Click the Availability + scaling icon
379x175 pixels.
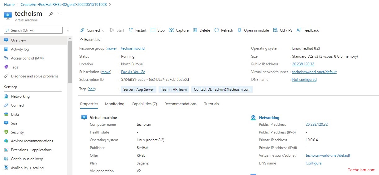pos(6,168)
